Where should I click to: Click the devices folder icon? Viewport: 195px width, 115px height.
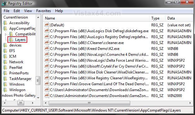[x=5, y=45]
